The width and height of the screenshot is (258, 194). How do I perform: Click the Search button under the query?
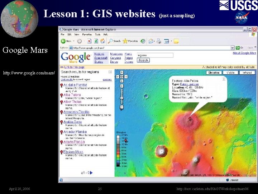click(143, 60)
